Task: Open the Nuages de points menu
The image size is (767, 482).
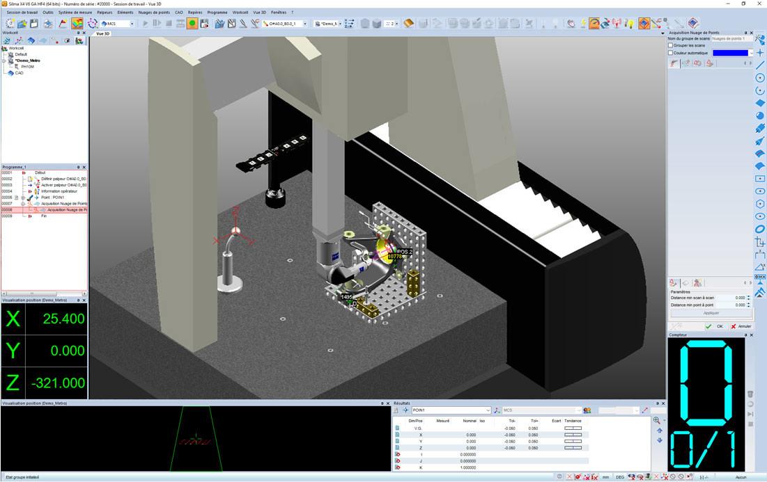Action: point(154,13)
